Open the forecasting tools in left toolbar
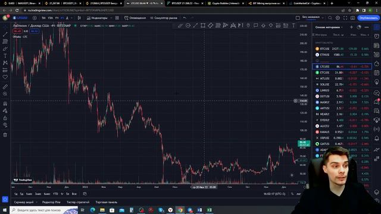 [x=5, y=70]
